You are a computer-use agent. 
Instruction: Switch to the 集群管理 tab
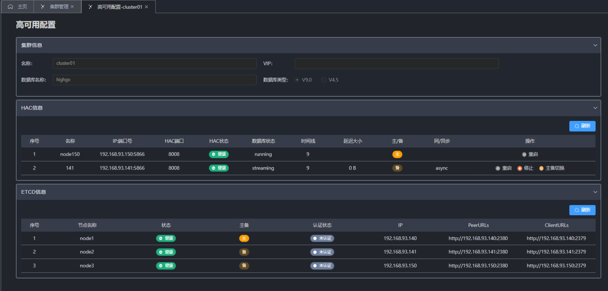click(x=59, y=7)
